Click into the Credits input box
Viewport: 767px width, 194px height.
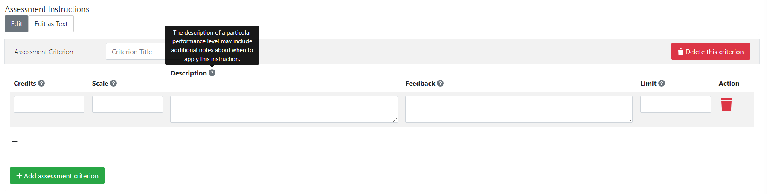click(x=49, y=104)
